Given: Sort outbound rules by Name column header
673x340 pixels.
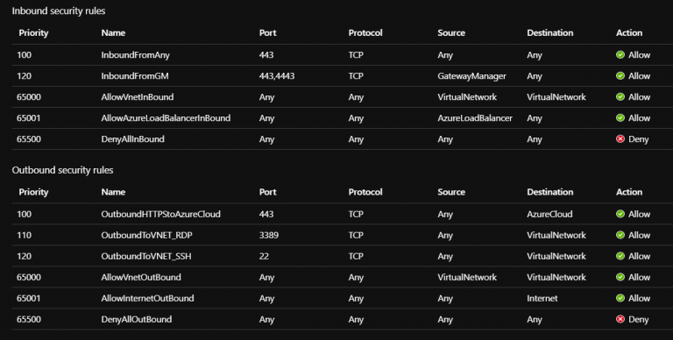Looking at the screenshot, I should (113, 192).
